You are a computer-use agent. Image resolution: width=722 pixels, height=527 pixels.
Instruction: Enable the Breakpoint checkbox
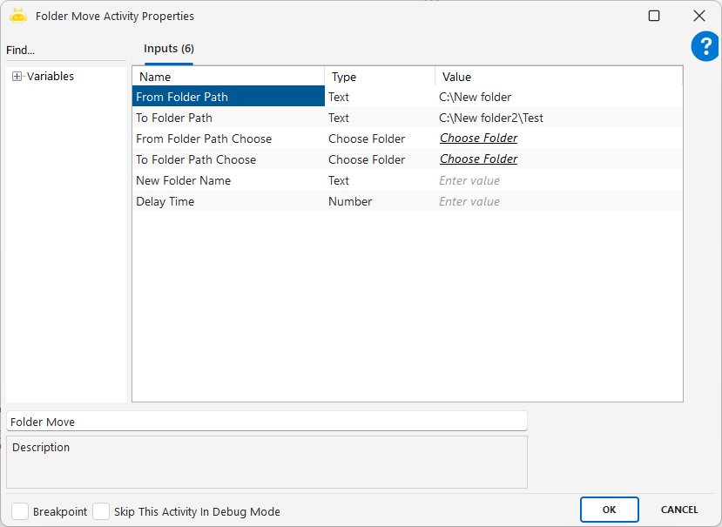[20, 511]
